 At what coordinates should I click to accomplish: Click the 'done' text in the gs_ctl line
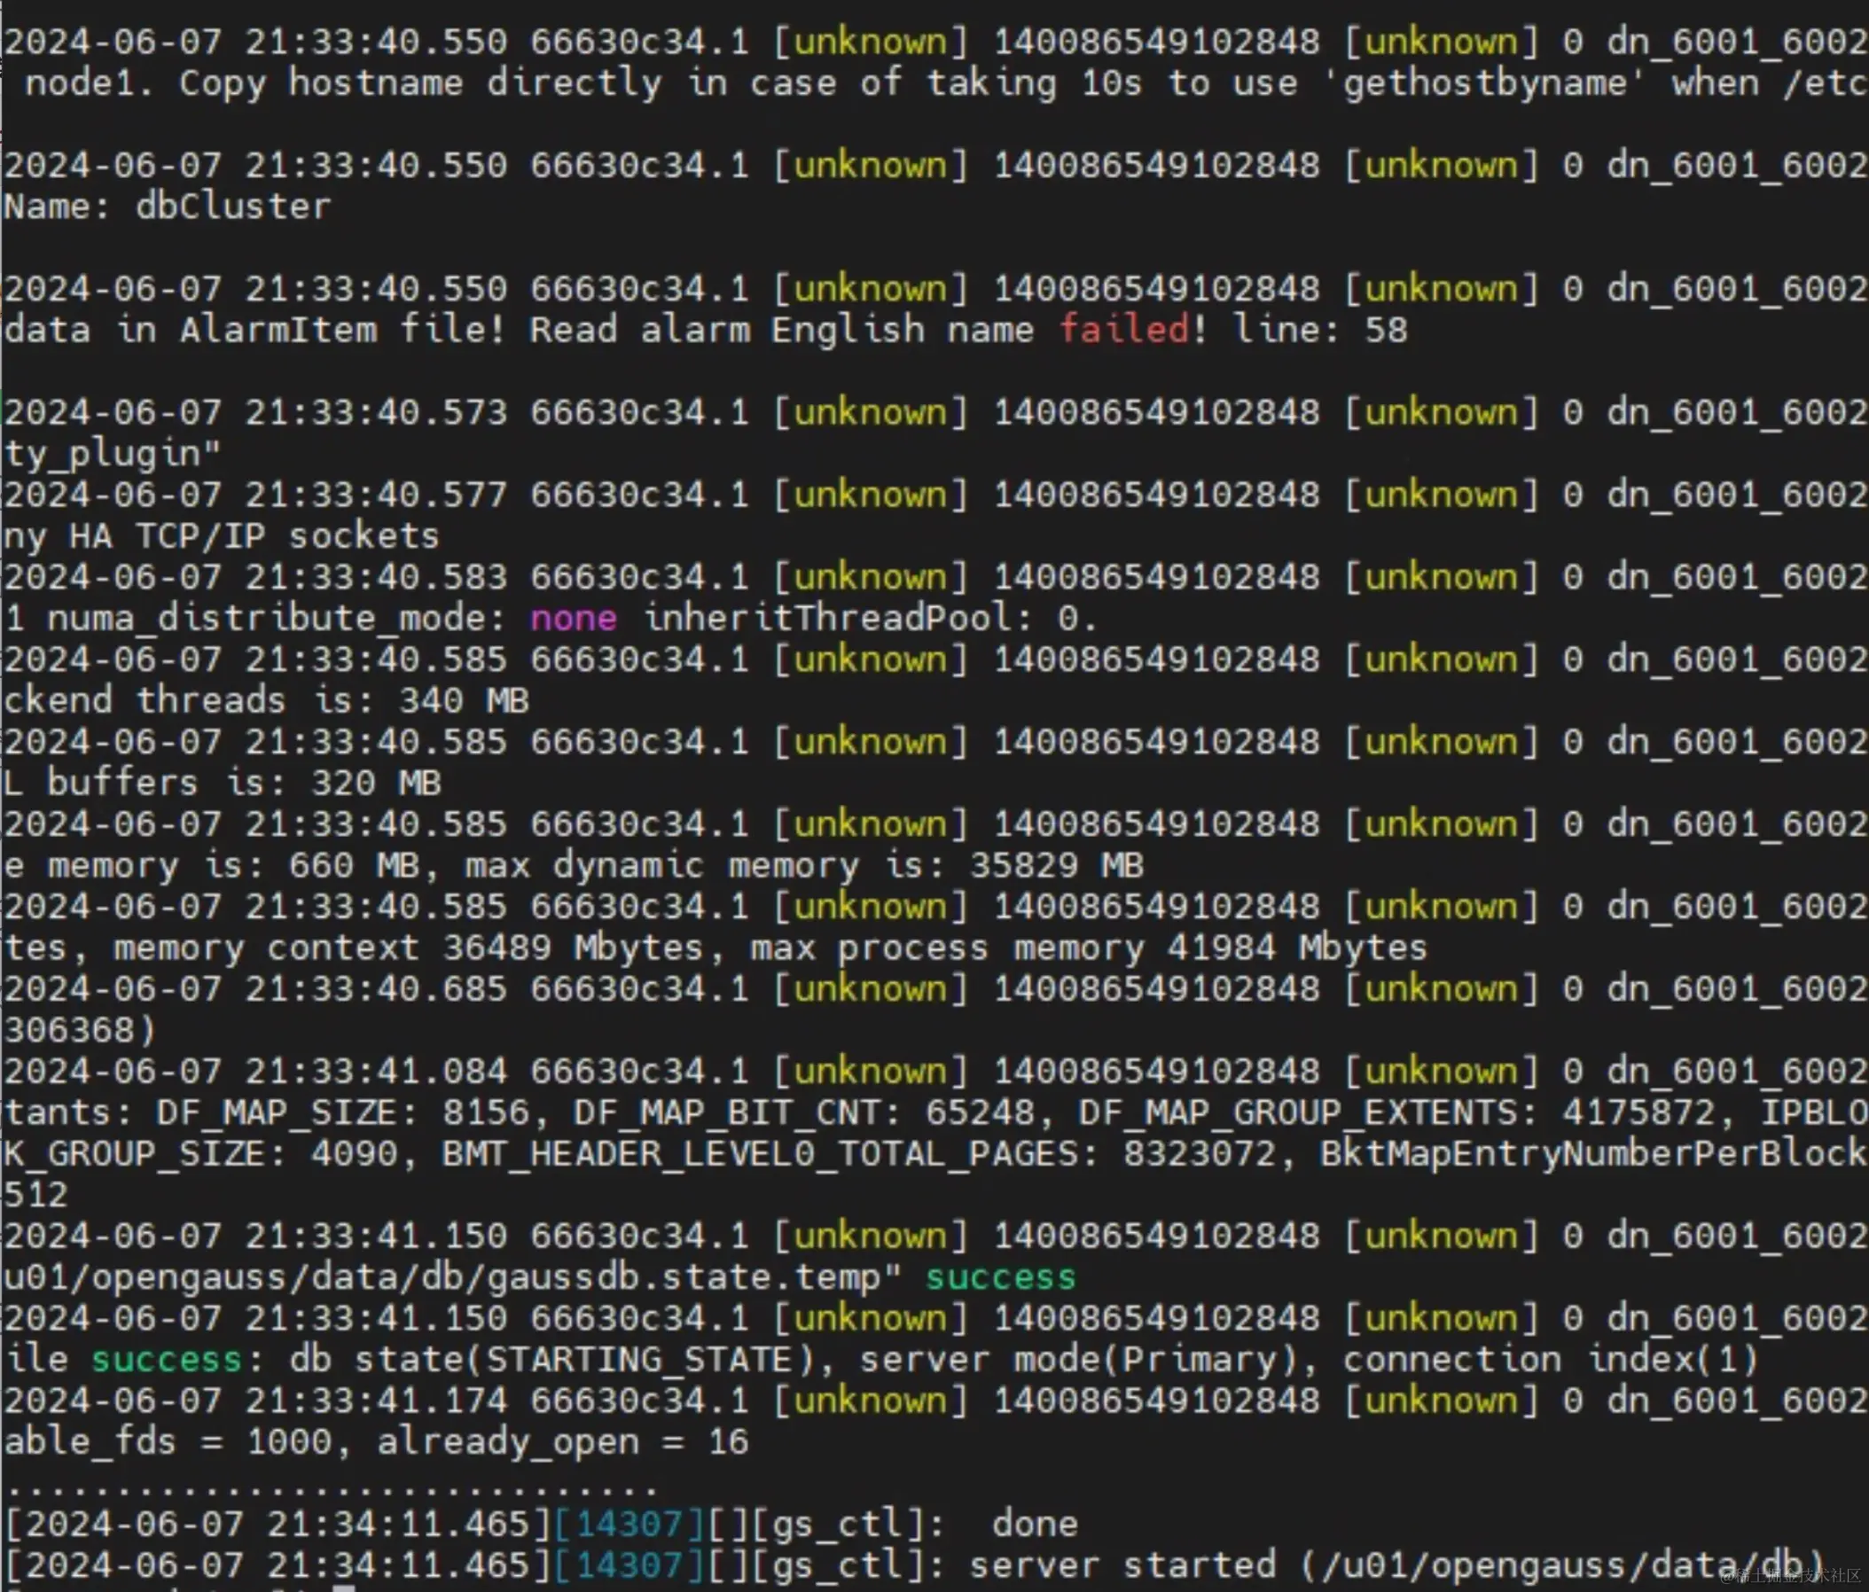1035,1525
